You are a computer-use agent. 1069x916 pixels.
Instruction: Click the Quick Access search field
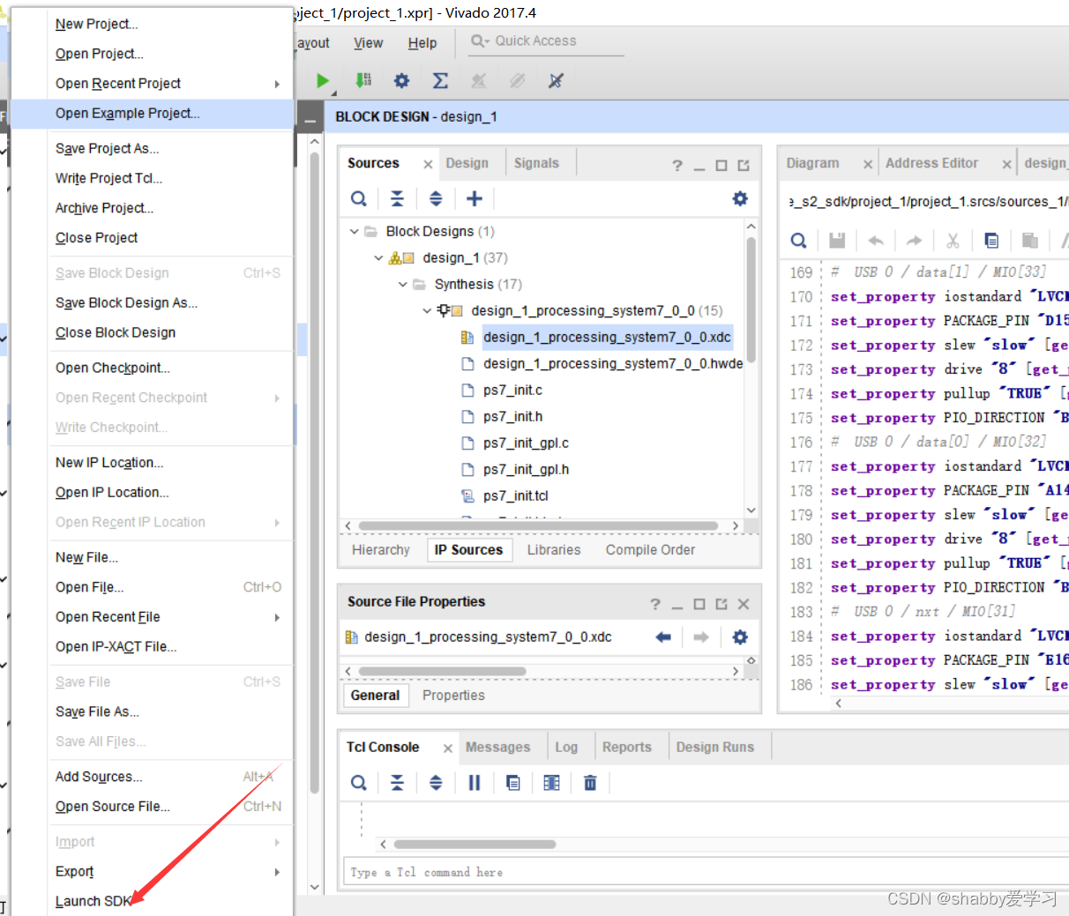(546, 41)
